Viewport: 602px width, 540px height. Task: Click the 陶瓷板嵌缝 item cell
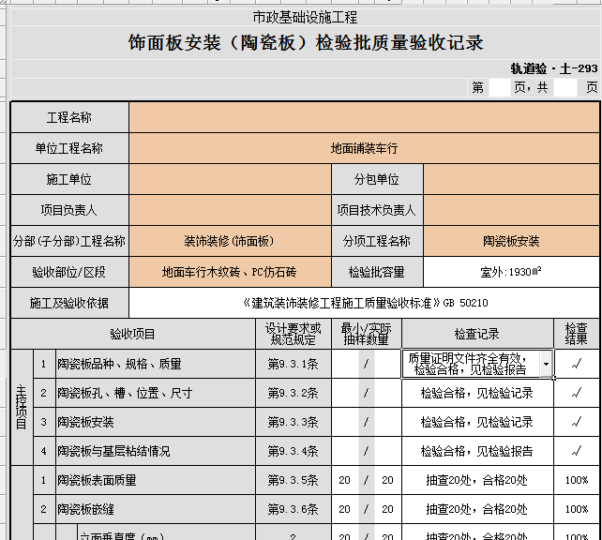156,509
